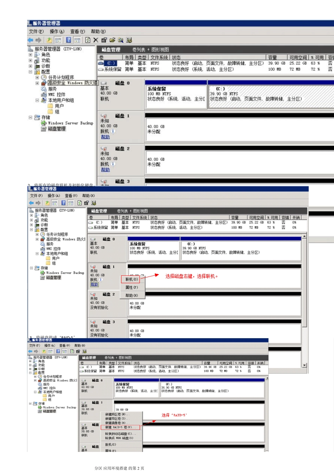Click 帮助 link under 磁盘 1 in middle window
The width and height of the screenshot is (334, 473).
pos(94,284)
